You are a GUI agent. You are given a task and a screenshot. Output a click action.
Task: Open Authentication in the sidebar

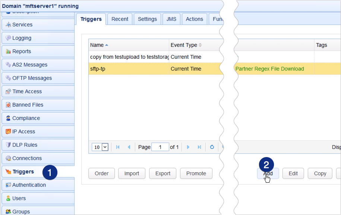29,185
